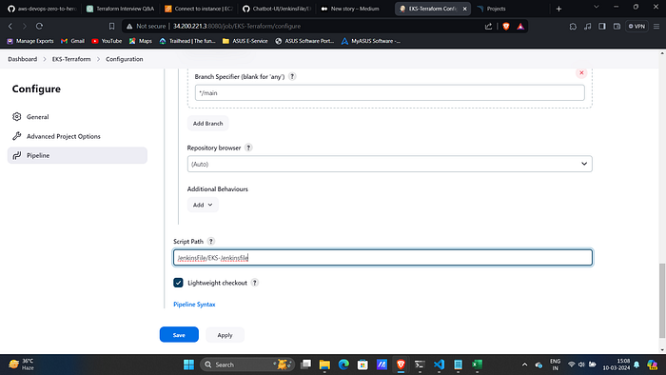Click help icon for Branch Specifier
Viewport: 666px width, 375px height.
click(x=292, y=76)
